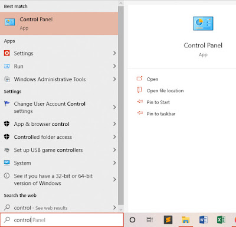
Task: Click the large Control Panel preview icon
Action: pos(203,24)
